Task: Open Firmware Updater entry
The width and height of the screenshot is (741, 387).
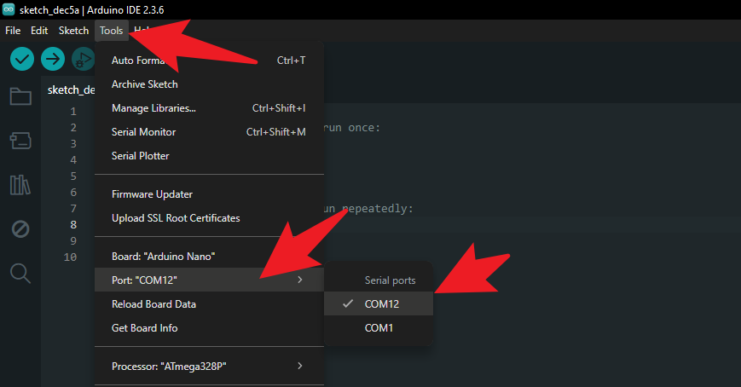Action: coord(210,194)
